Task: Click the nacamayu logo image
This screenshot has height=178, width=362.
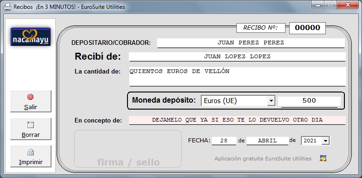Action: click(x=31, y=37)
